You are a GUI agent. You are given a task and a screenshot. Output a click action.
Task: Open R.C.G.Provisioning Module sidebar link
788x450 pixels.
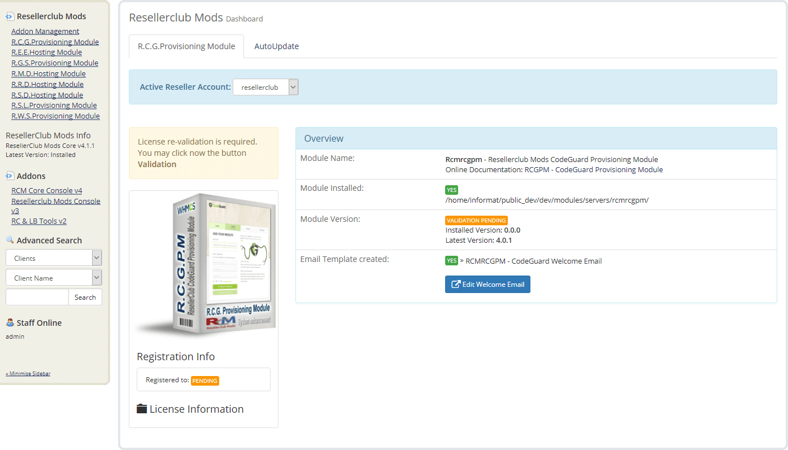coord(55,42)
